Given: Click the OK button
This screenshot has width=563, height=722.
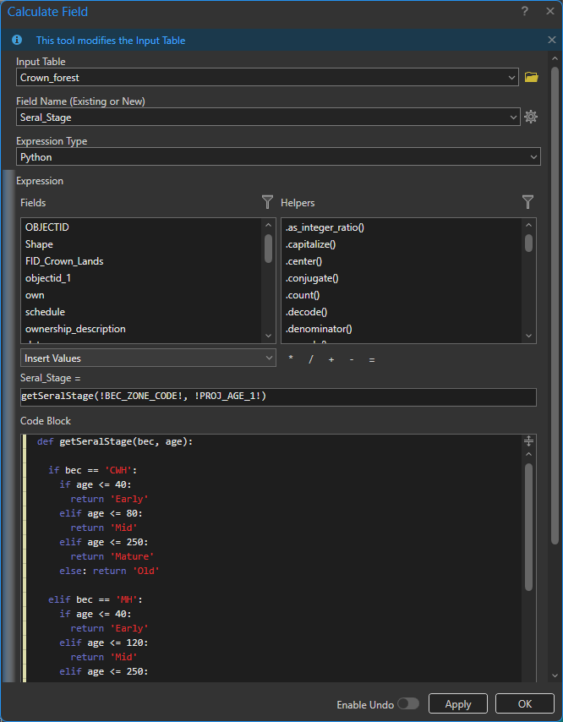Looking at the screenshot, I should (525, 703).
